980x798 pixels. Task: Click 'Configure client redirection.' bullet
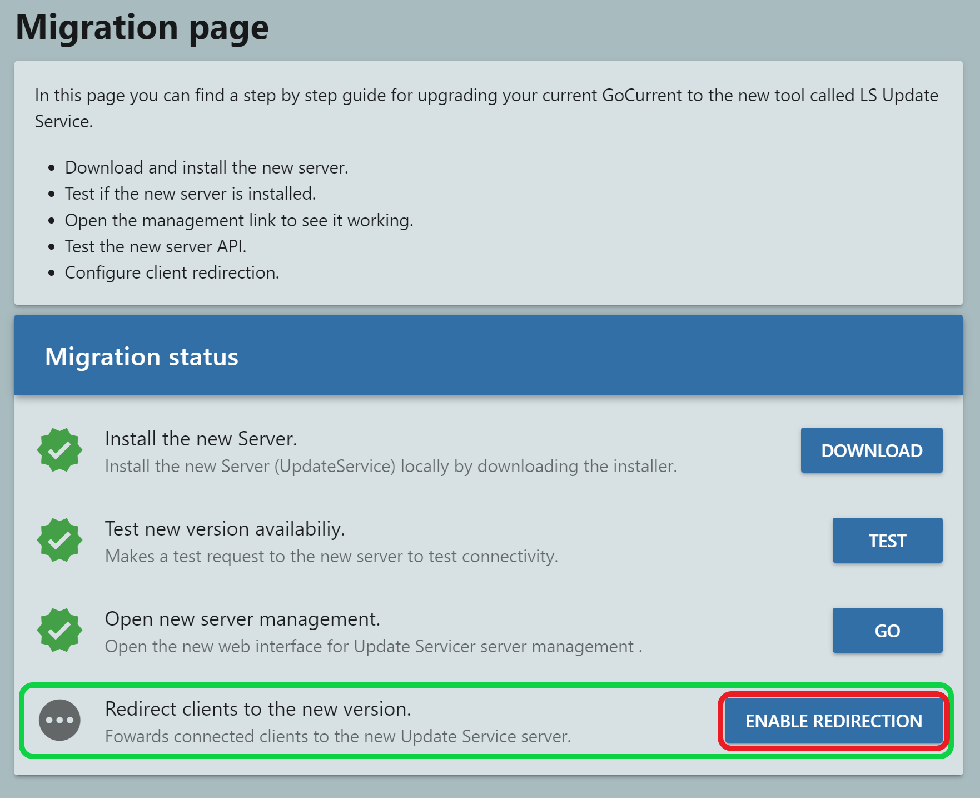(172, 272)
